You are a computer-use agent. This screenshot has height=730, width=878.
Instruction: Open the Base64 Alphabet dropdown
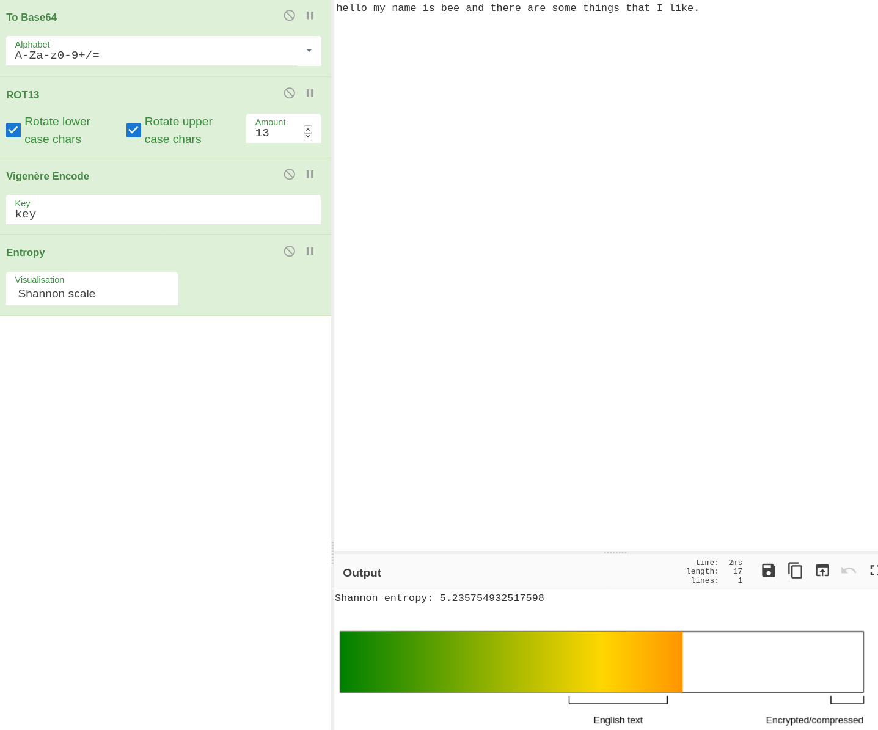[x=309, y=51]
